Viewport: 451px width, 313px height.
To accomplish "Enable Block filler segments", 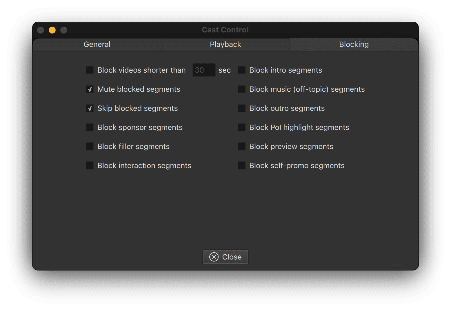I will 90,146.
